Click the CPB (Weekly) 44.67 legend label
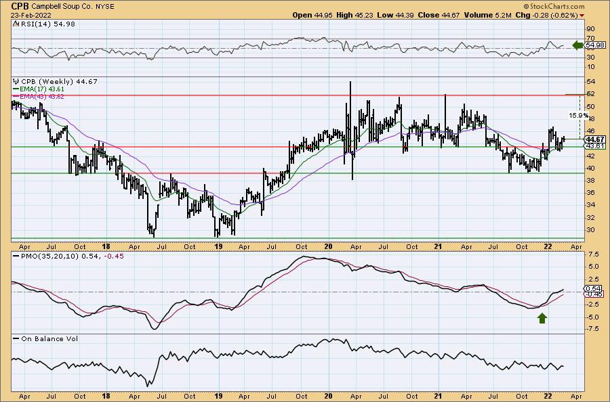 pos(59,82)
